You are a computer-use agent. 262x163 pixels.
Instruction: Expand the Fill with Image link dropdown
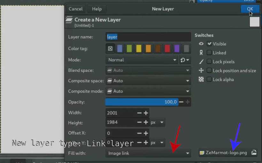[x=148, y=153]
